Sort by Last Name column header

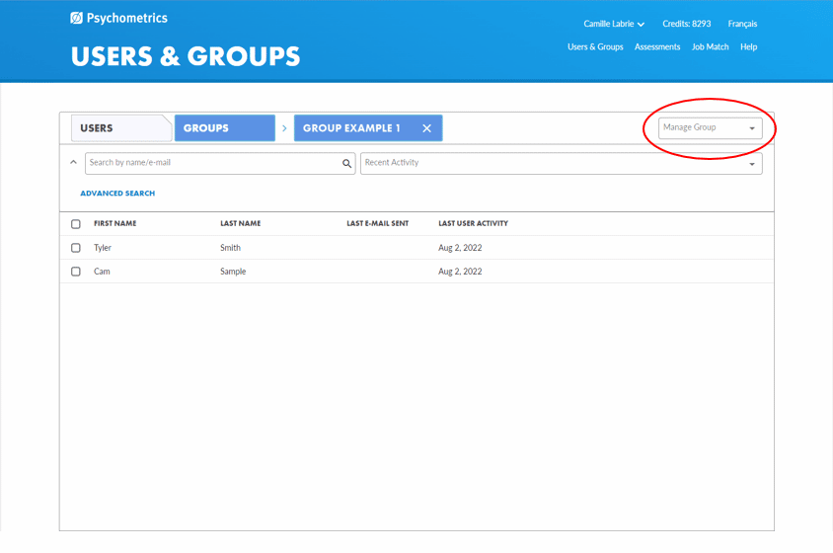(240, 223)
